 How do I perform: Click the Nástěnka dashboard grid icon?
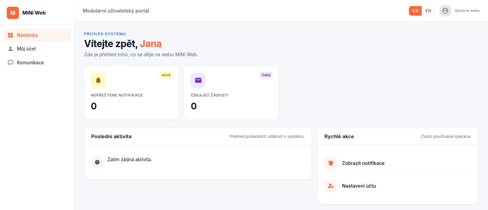click(11, 35)
